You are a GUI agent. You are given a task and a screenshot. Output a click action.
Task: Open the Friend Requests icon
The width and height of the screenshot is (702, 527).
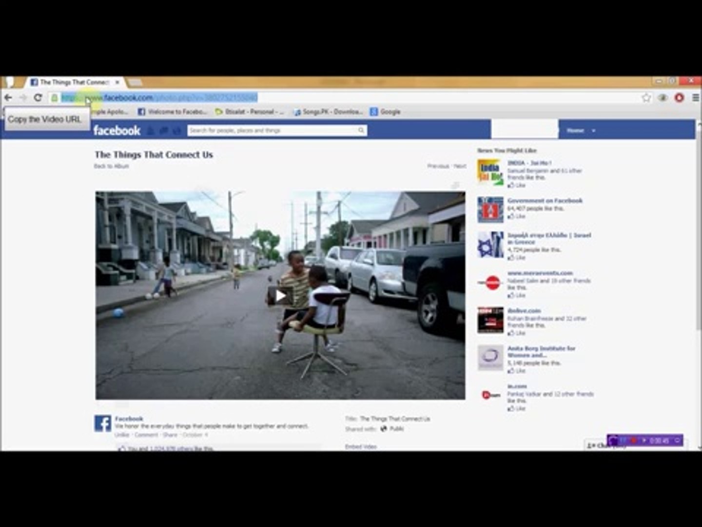pyautogui.click(x=151, y=130)
